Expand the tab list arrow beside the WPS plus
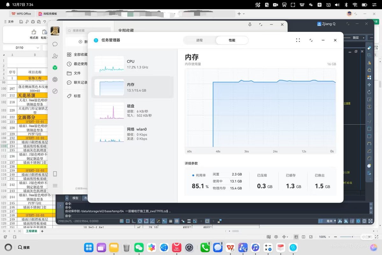Viewport: 382px width, 255px height. (x=244, y=14)
